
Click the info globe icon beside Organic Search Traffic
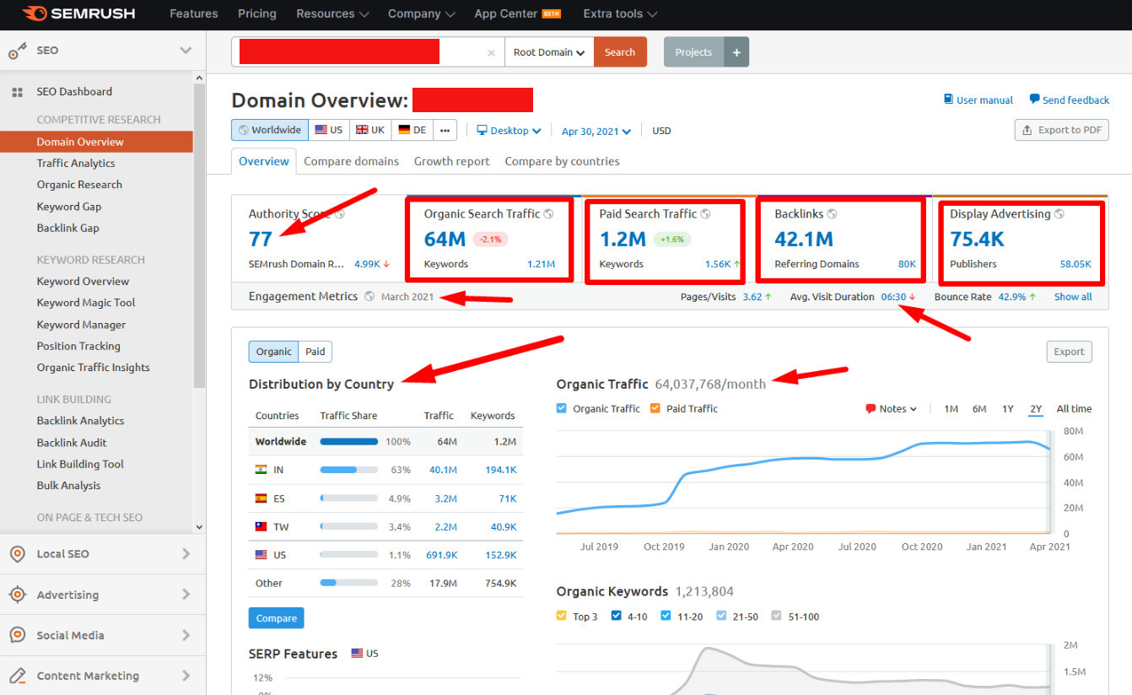(x=548, y=214)
